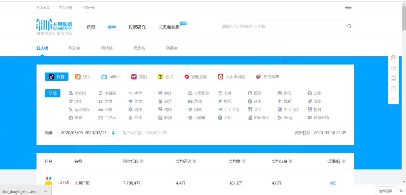
Task: Click the help question mark beside 粉丝总数
Action: point(142,161)
